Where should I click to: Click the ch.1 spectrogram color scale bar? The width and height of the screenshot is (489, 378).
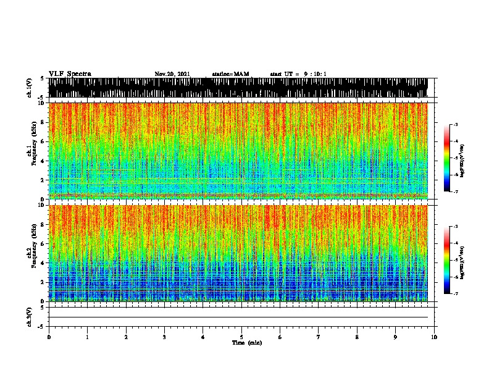[x=446, y=158]
